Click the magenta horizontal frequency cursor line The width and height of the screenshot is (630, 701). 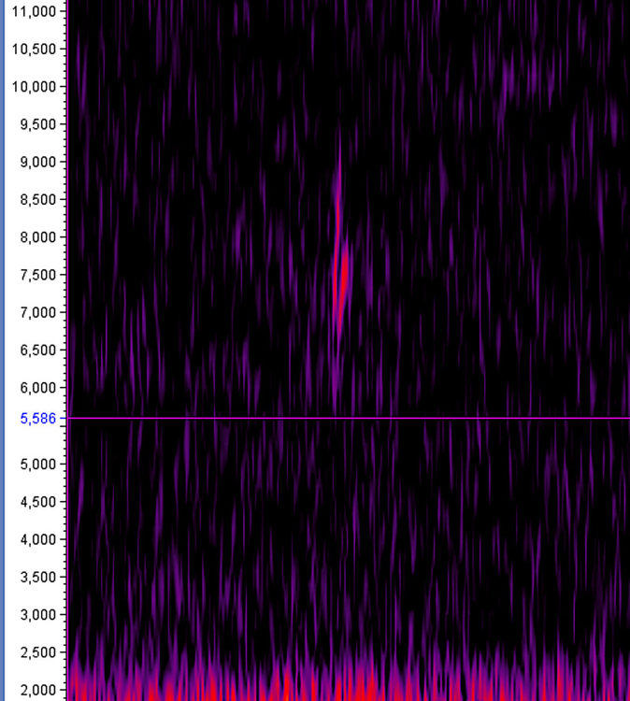tap(349, 418)
